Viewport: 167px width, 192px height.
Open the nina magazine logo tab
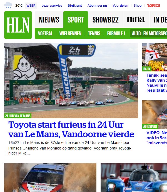[136, 19]
